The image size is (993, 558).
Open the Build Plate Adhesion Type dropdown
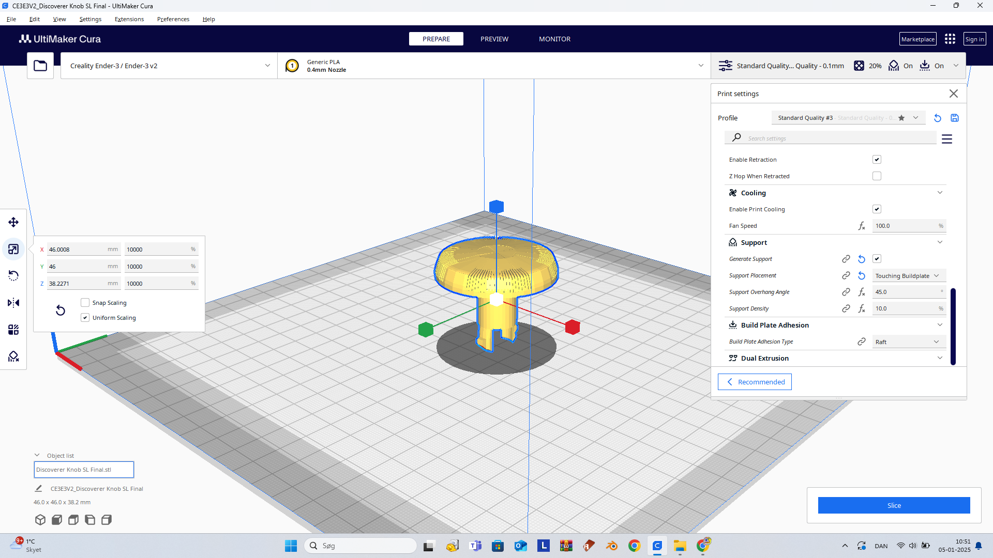(x=909, y=342)
